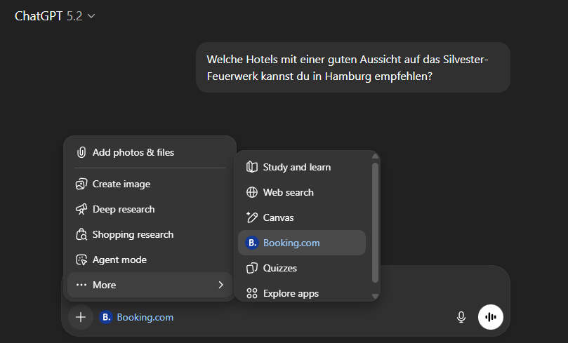This screenshot has width=568, height=343.
Task: Click the Study and learn book icon
Action: pyautogui.click(x=252, y=167)
